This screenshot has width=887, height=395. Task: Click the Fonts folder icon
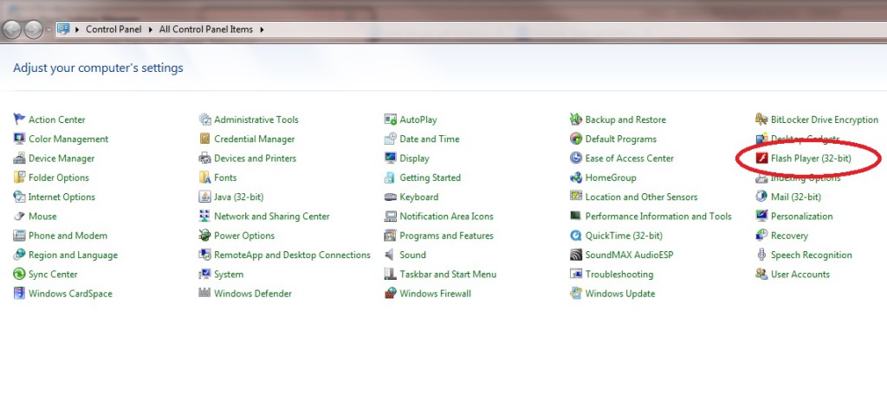click(204, 177)
